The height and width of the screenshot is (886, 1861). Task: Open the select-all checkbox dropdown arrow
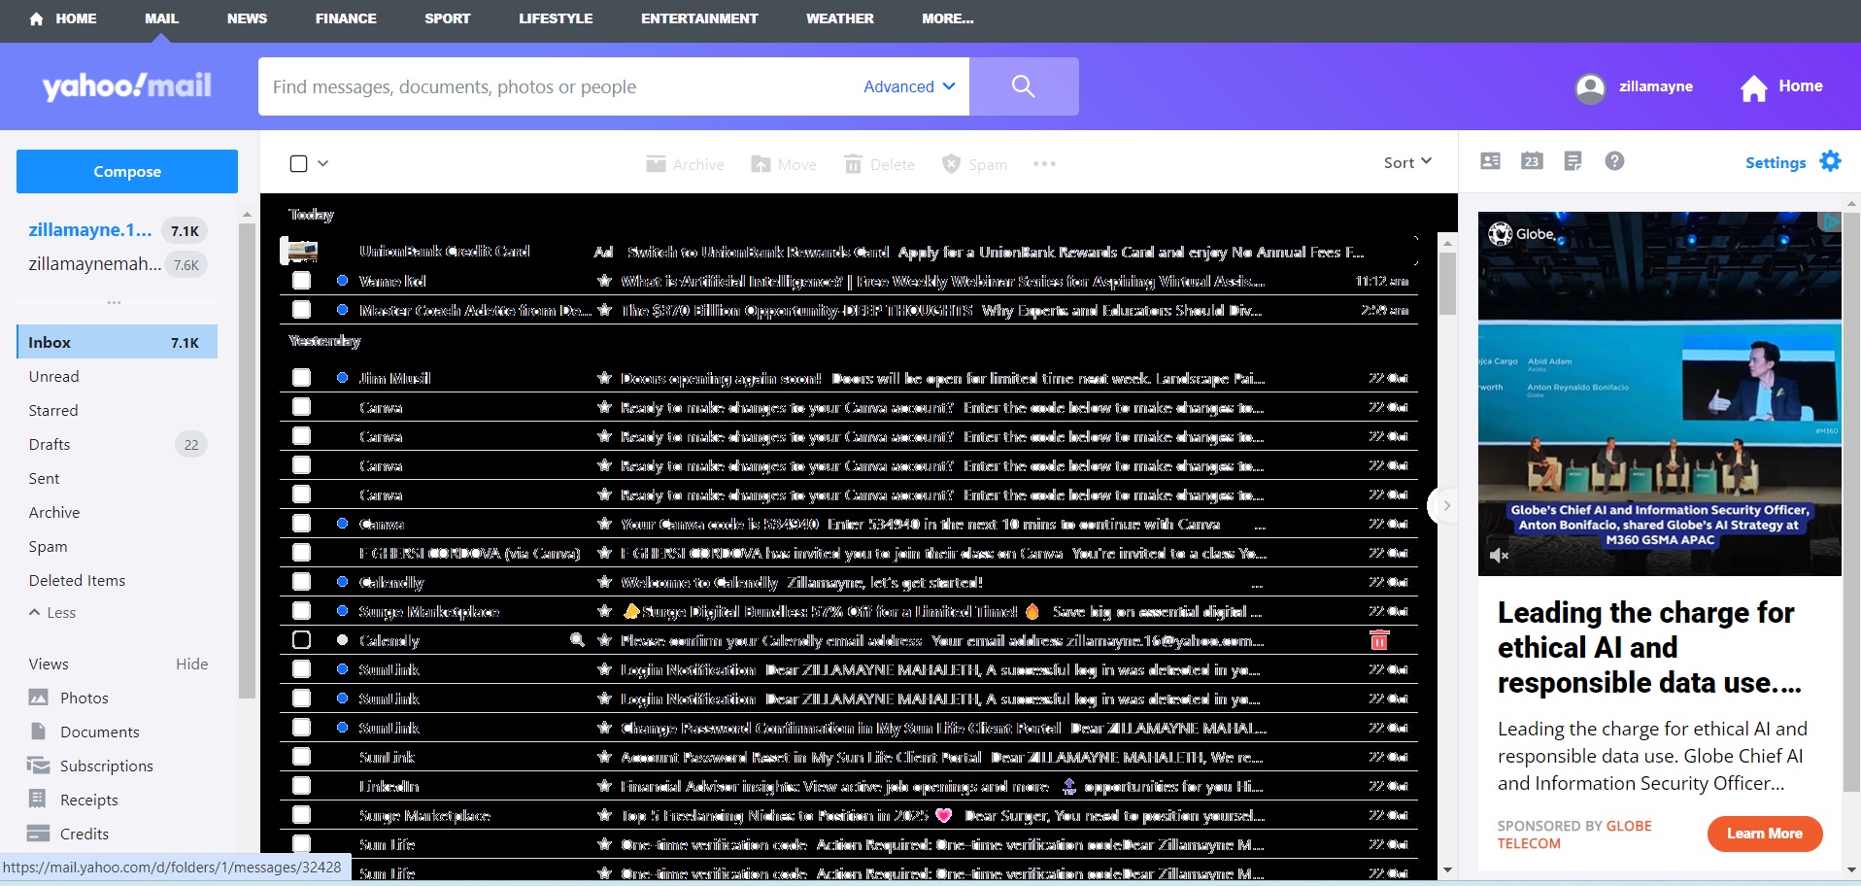(323, 163)
